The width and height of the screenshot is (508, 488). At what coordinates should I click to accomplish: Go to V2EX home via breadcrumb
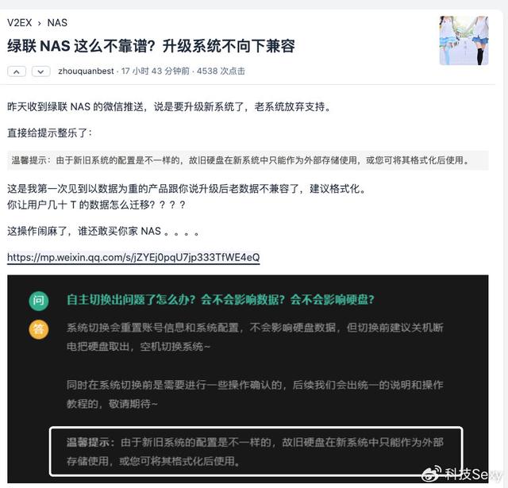(x=19, y=23)
